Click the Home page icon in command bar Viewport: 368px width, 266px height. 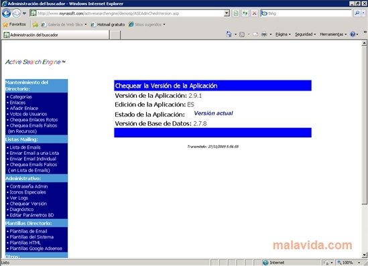[x=229, y=34]
